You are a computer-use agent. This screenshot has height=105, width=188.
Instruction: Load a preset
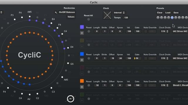coord(168,13)
